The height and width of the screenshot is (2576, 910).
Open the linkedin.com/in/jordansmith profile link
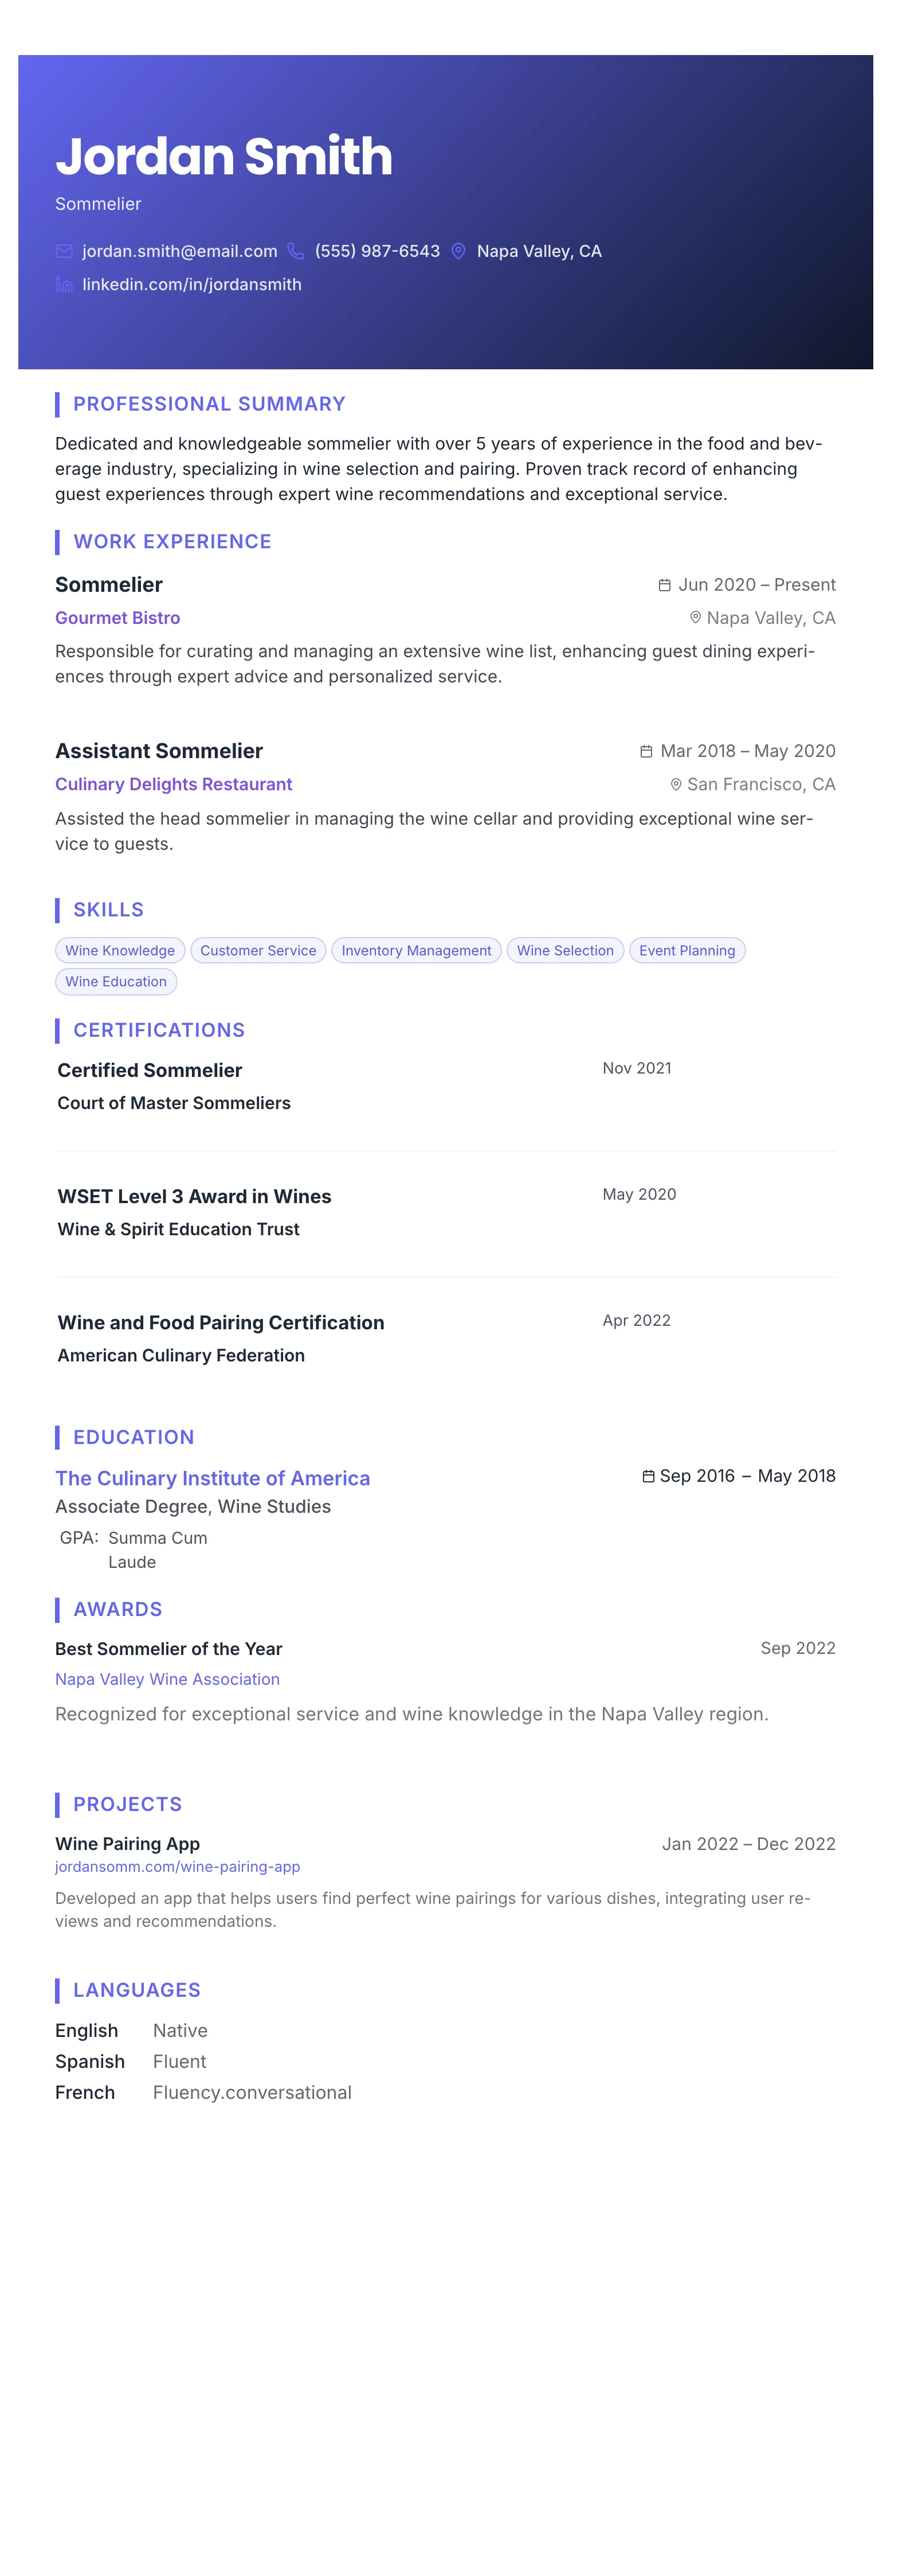click(192, 285)
